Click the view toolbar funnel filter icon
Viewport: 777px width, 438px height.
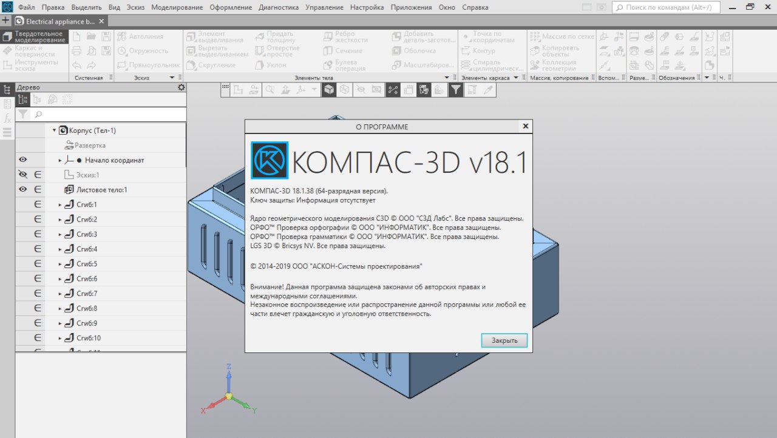coord(455,90)
